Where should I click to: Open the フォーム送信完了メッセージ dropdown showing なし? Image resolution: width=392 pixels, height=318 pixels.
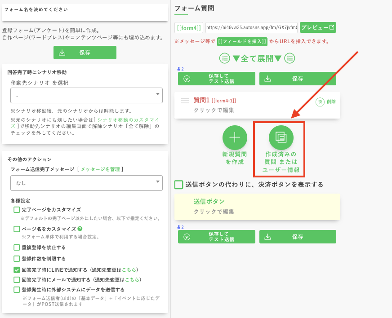[x=86, y=183]
